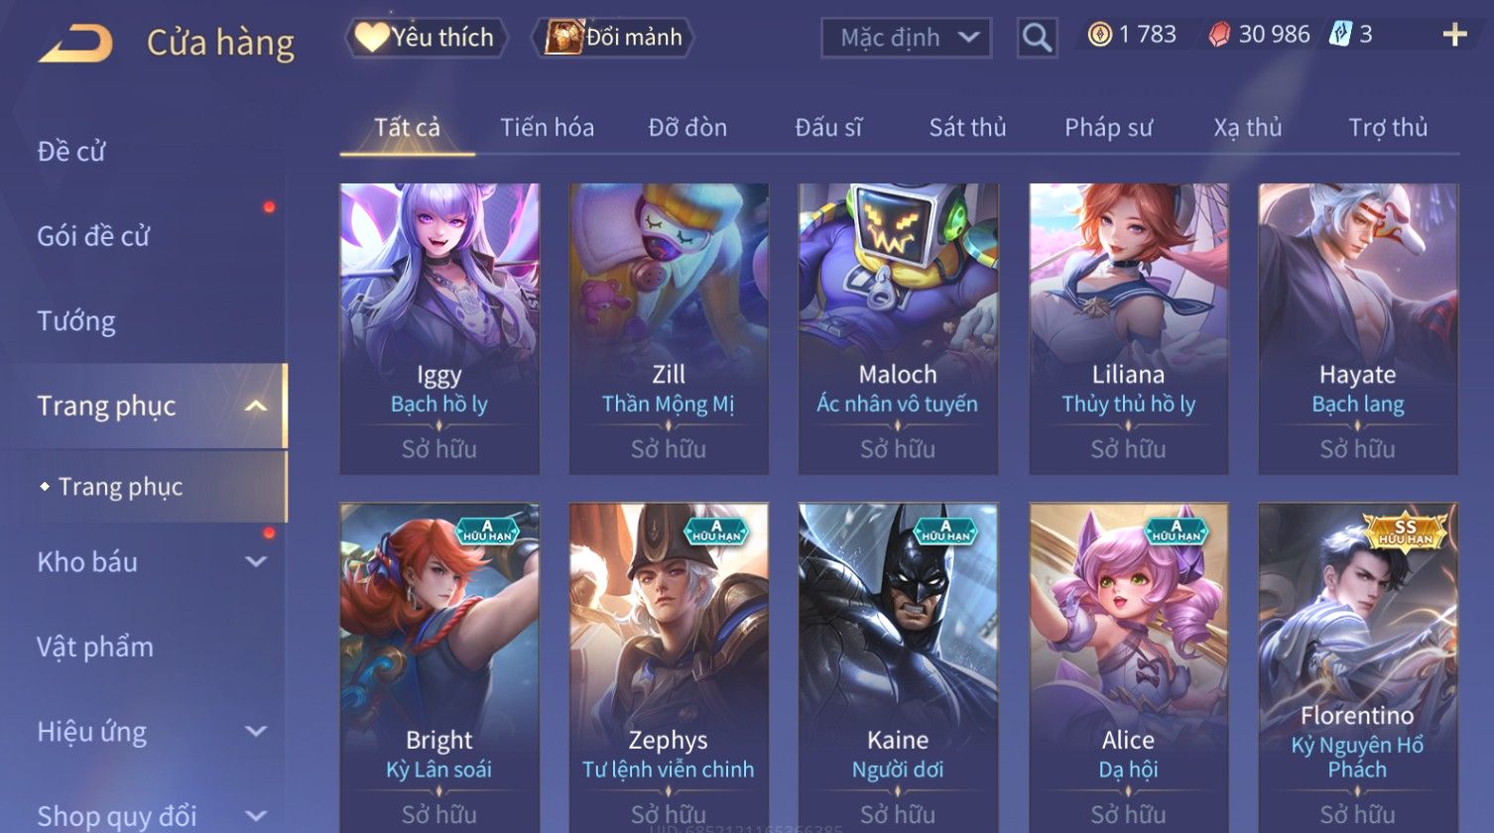Click the golden back arrow icon

(75, 44)
